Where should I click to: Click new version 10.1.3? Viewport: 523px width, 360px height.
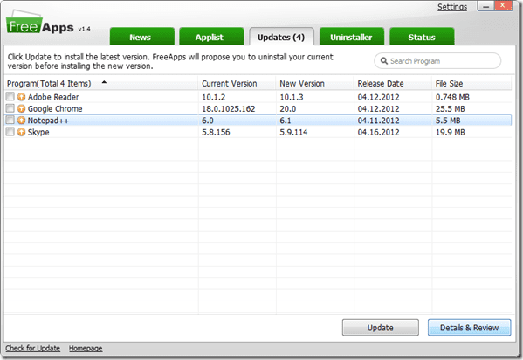click(x=292, y=97)
